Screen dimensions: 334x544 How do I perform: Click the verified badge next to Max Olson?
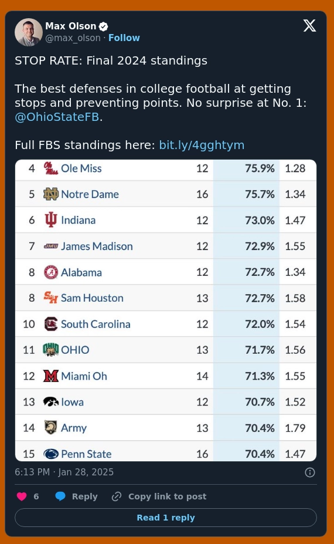point(104,26)
